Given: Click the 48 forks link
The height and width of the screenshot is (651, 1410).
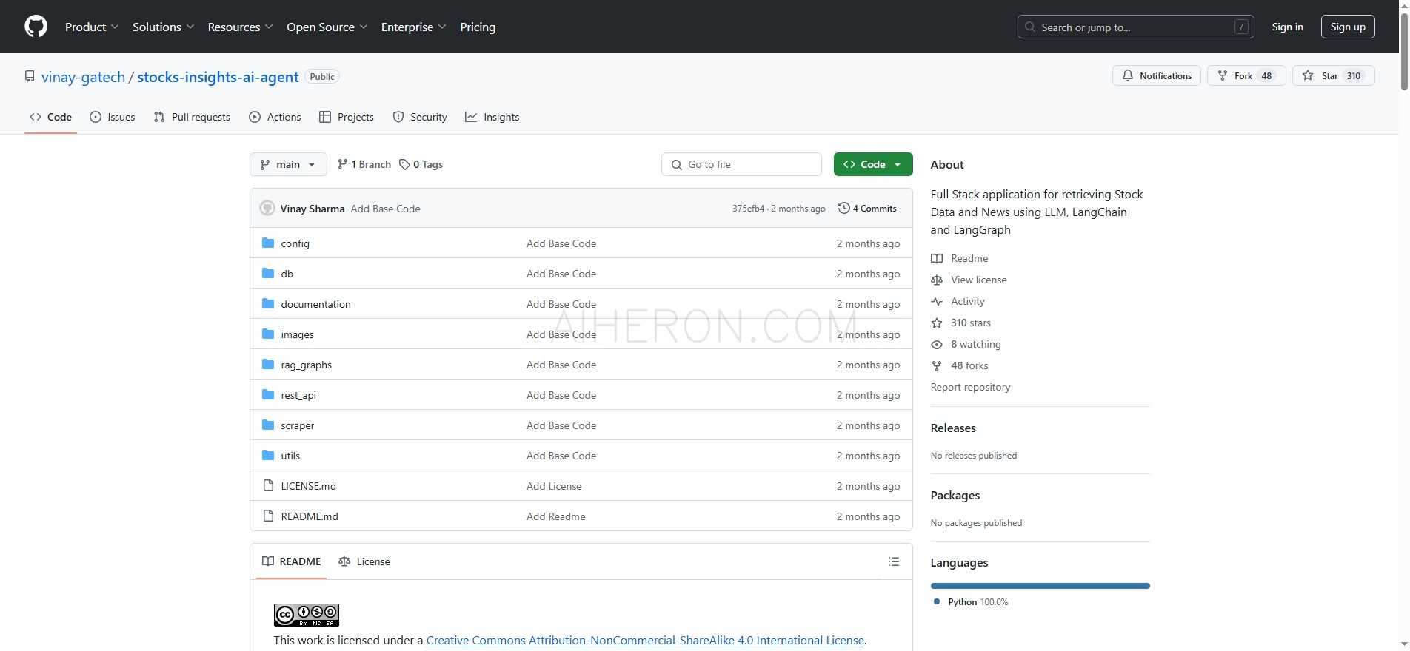Looking at the screenshot, I should [969, 365].
